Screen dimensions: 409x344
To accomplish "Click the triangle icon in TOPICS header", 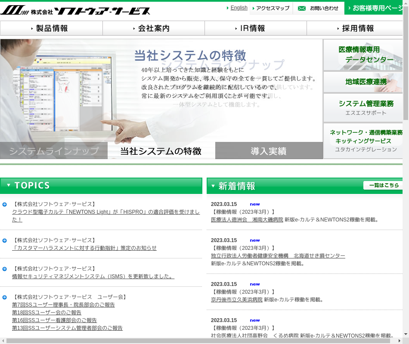I will [9, 185].
